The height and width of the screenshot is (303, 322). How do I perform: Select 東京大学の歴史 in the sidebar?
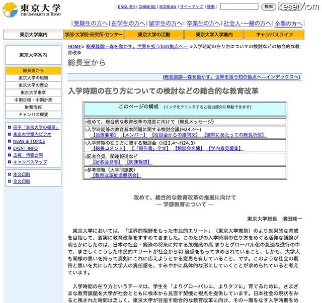pos(33,85)
